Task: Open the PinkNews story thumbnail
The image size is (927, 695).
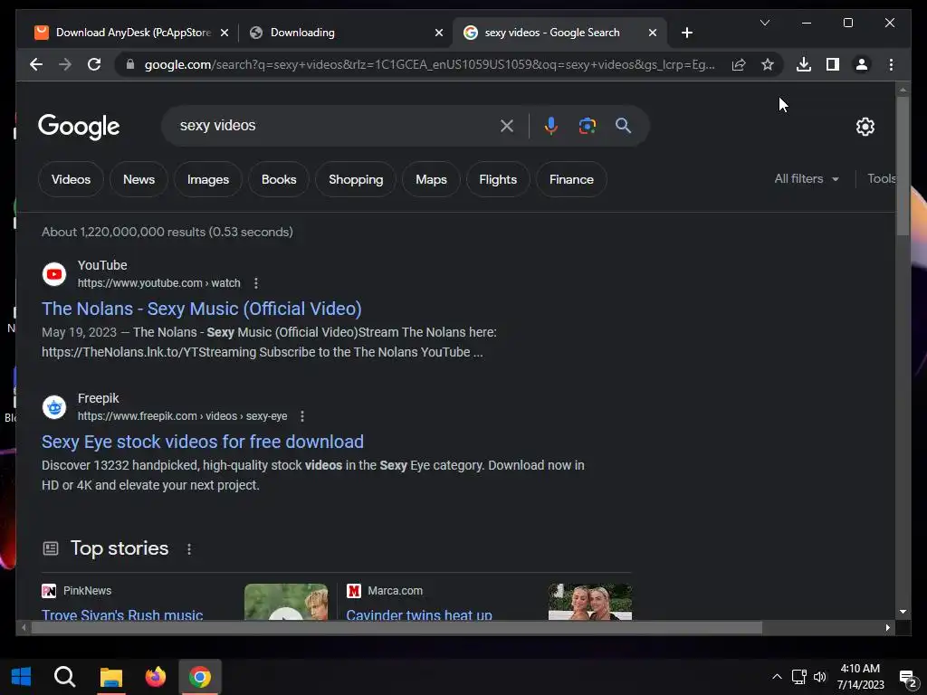Action: 286,602
